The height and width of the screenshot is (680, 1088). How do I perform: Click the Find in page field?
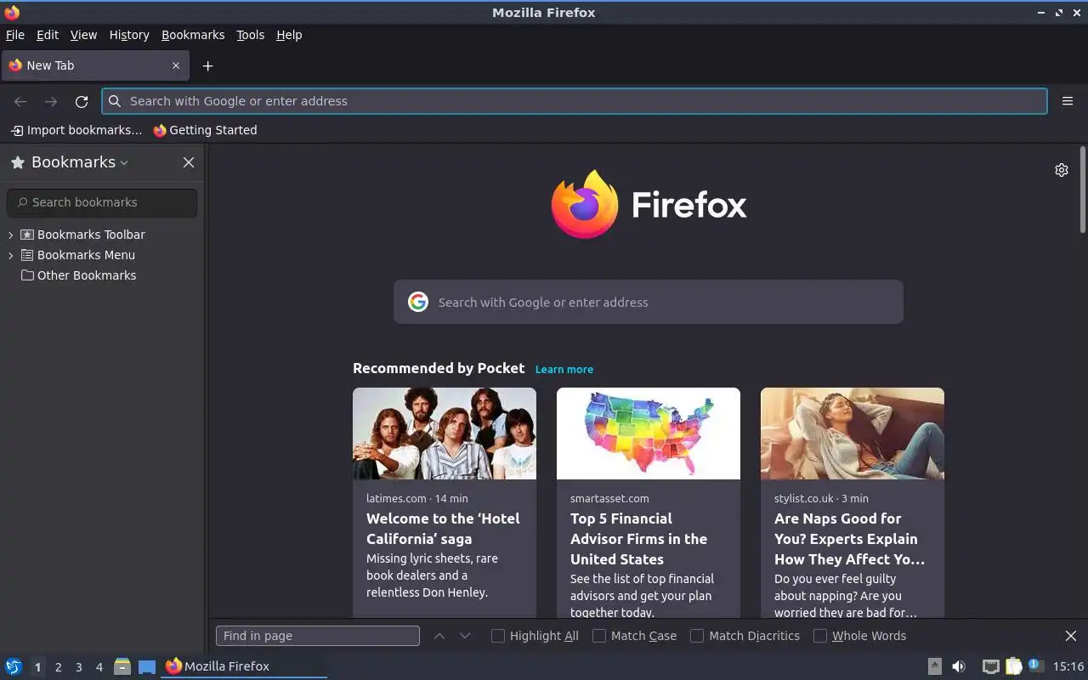coord(318,636)
